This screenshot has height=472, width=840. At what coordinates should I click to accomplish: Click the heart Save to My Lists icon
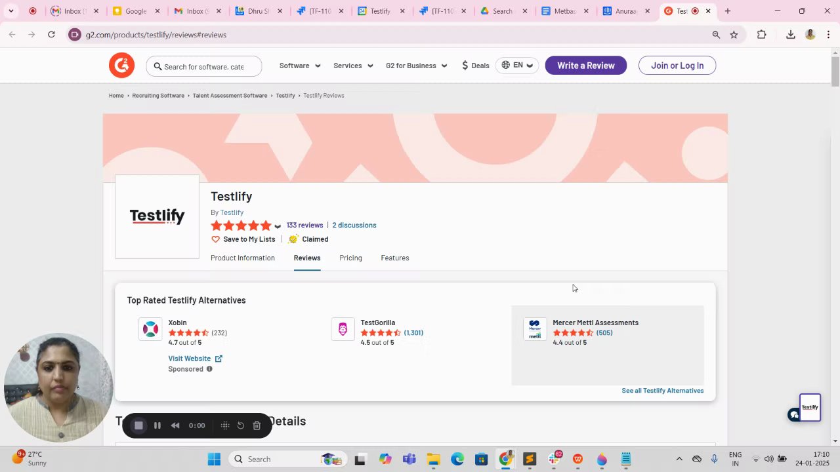tap(215, 239)
